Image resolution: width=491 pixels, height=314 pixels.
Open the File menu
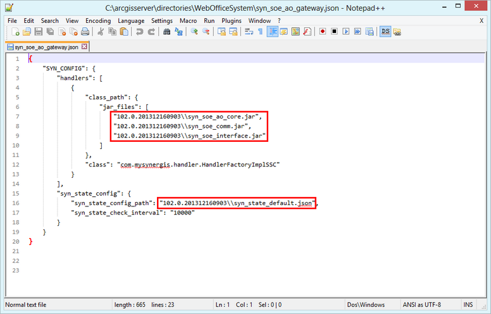(x=12, y=21)
